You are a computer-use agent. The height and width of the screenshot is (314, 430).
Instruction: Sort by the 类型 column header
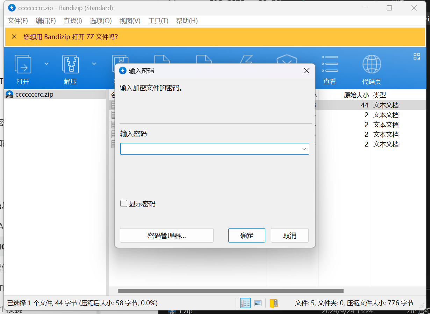(379, 95)
